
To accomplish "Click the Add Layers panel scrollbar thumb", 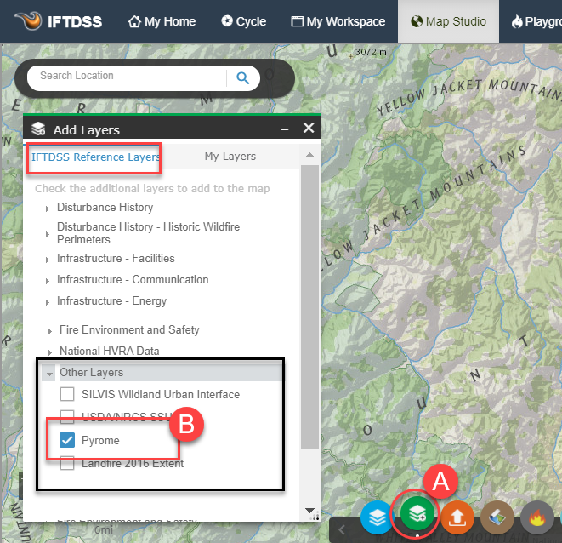I will click(x=309, y=307).
